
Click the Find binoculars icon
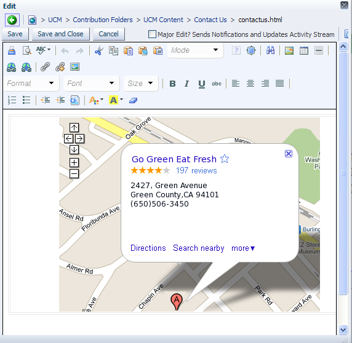click(270, 50)
